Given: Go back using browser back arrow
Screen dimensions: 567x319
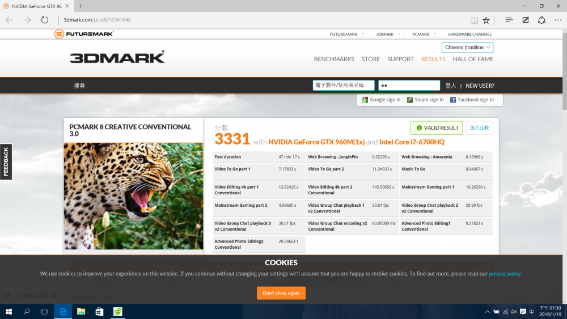Looking at the screenshot, I should point(9,20).
